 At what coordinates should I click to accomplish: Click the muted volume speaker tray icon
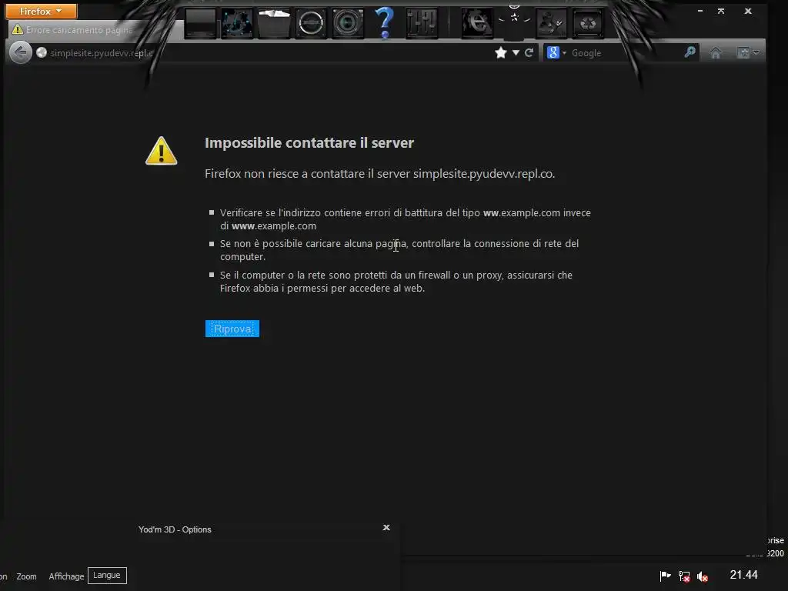[x=703, y=576]
